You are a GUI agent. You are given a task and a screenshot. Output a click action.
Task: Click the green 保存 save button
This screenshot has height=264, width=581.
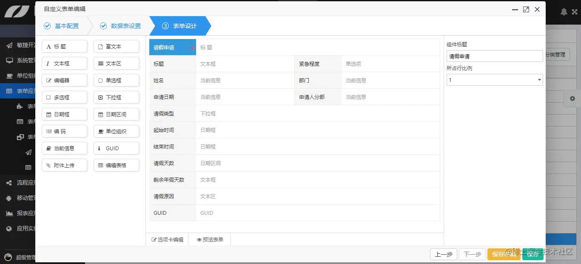(x=533, y=254)
